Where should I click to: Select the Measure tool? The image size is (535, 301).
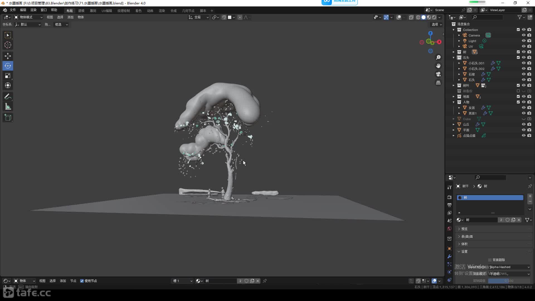click(x=8, y=106)
